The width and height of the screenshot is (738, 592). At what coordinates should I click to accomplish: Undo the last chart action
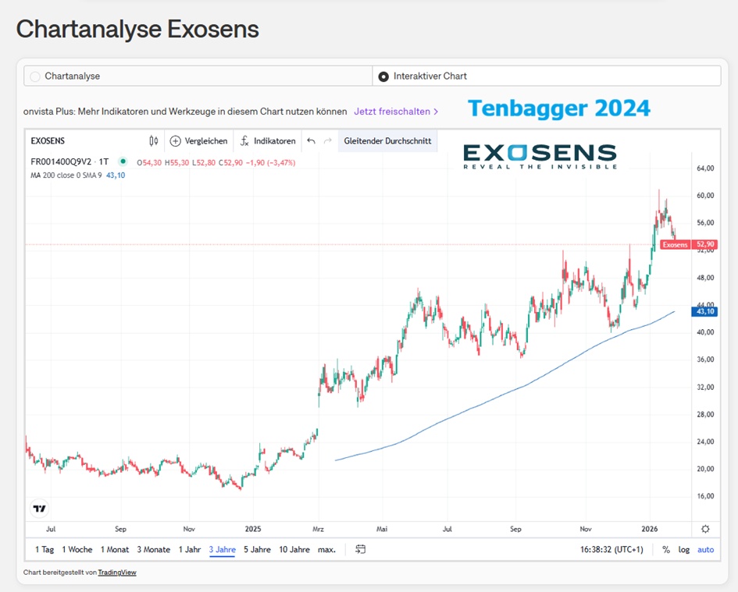311,141
